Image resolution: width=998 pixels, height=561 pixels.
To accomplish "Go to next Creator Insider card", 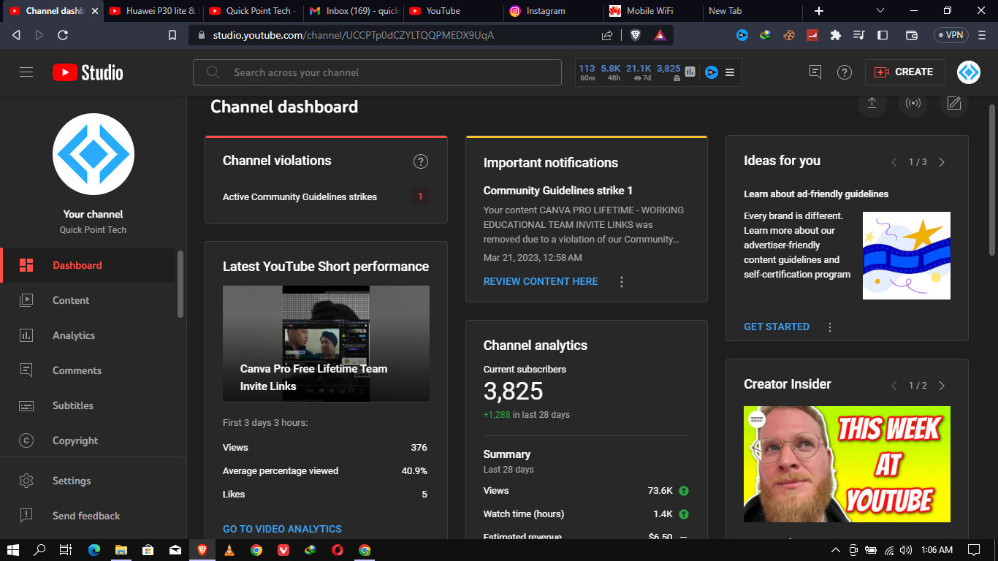I will pos(942,386).
